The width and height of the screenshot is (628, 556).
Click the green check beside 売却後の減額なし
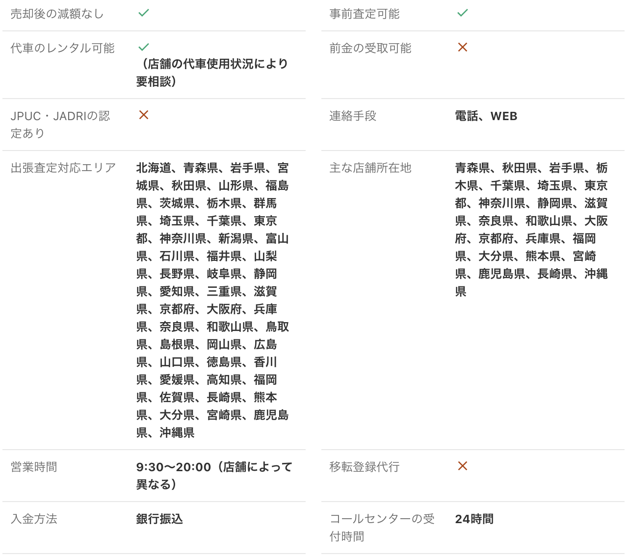click(x=143, y=13)
